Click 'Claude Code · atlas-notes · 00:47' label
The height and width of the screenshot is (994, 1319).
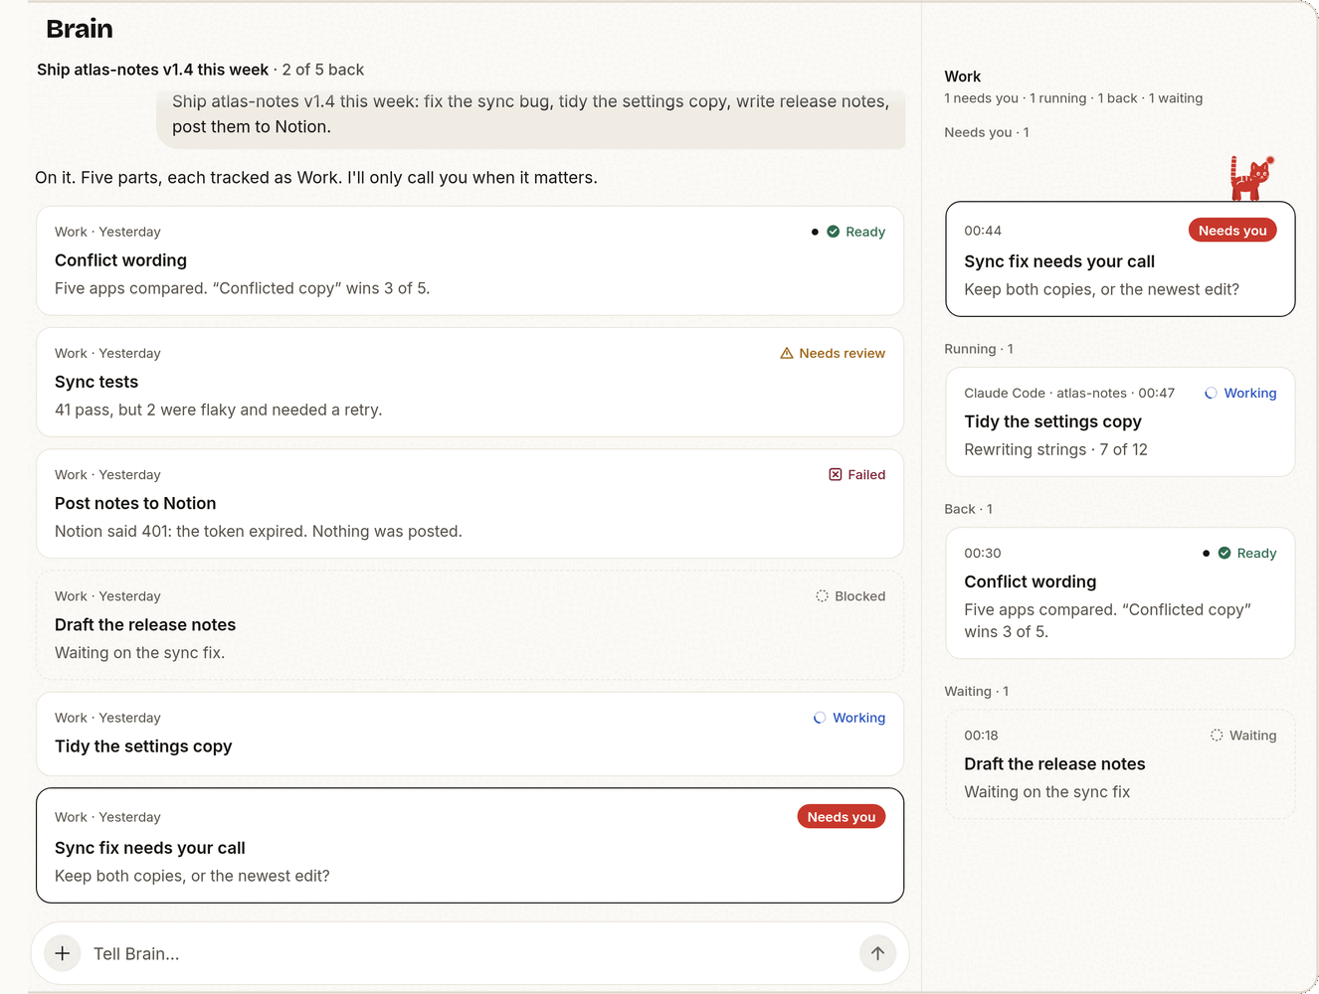pyautogui.click(x=1069, y=393)
